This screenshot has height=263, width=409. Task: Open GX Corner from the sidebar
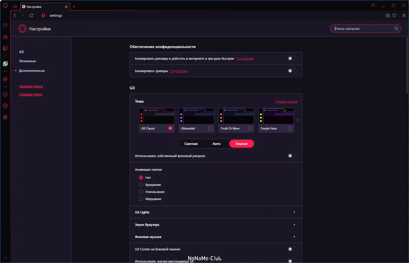[5, 25]
